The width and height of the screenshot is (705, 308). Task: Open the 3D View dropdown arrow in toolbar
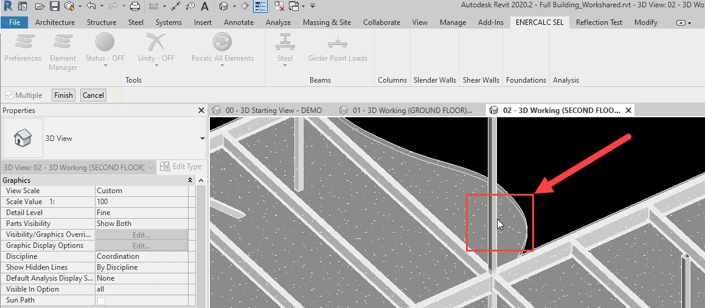click(x=234, y=6)
